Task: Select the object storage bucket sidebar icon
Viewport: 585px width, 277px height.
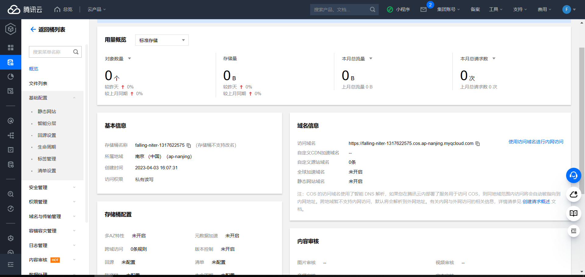Action: (x=11, y=62)
